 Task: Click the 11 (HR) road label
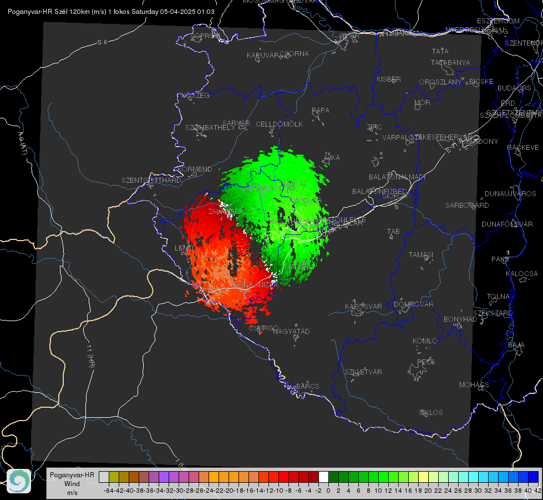(x=91, y=356)
